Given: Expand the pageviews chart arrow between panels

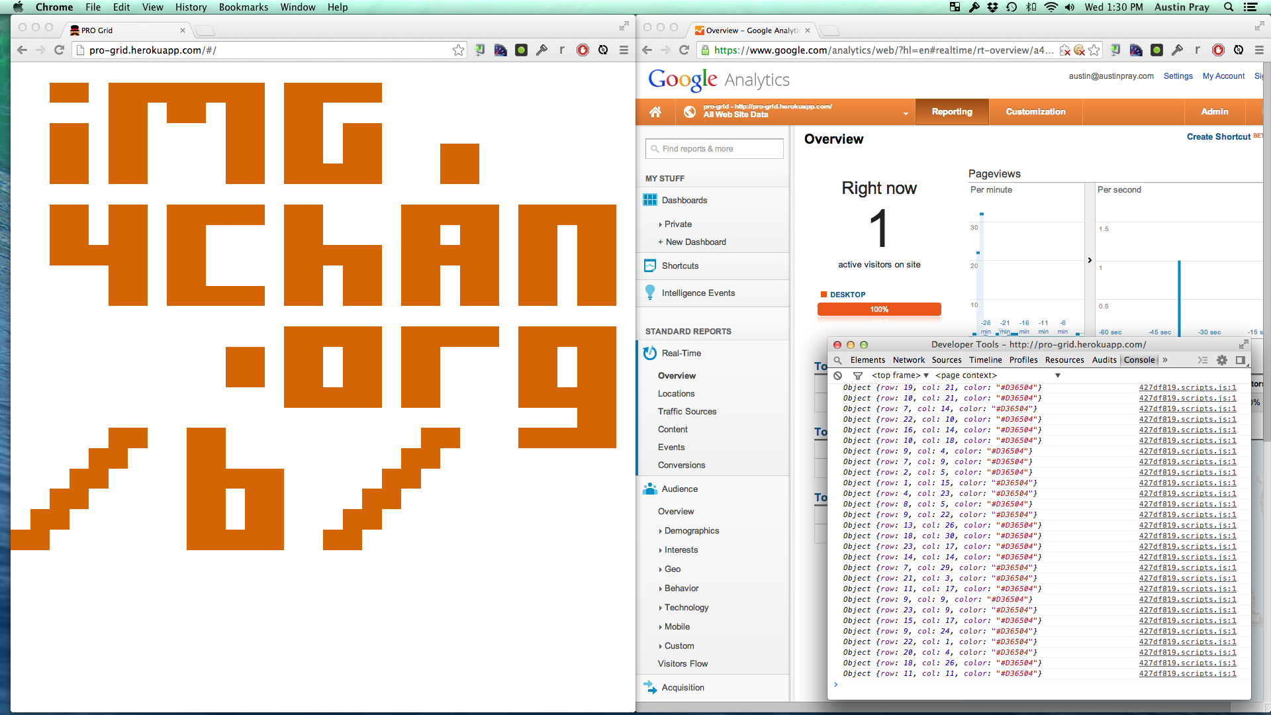Looking at the screenshot, I should click(x=1090, y=260).
